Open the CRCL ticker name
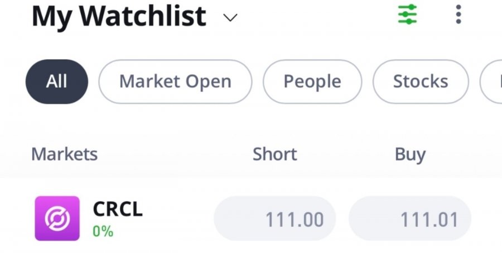 (x=118, y=209)
